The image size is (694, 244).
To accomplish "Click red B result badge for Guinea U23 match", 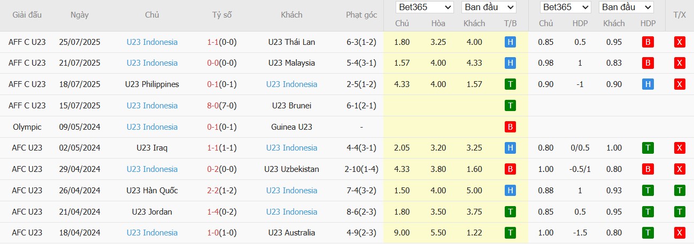I will (x=510, y=127).
